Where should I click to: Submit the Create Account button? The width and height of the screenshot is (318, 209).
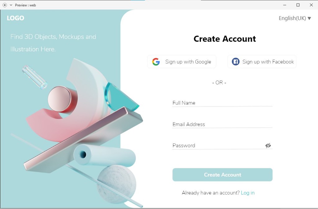click(222, 175)
